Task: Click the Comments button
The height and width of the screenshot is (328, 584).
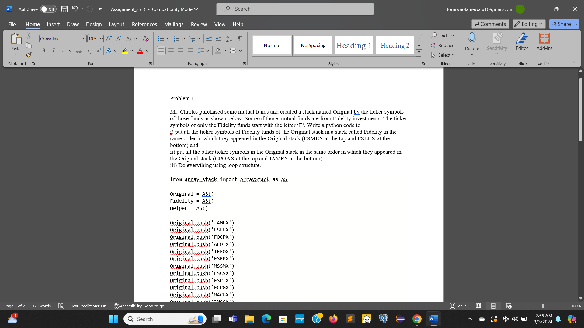Action: (x=490, y=24)
